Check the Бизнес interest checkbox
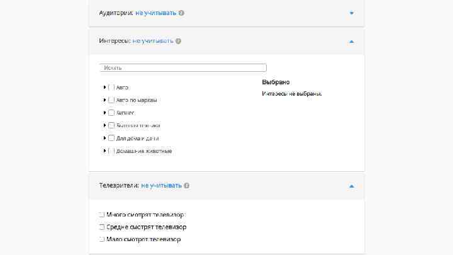Image resolution: width=453 pixels, height=255 pixels. pyautogui.click(x=111, y=113)
